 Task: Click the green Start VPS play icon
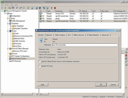pyautogui.click(x=52, y=8)
